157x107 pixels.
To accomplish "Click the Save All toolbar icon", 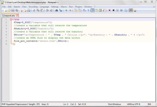I will pyautogui.click(x=17, y=10).
